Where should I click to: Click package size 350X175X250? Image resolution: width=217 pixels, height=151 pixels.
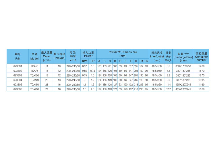tap(183, 66)
